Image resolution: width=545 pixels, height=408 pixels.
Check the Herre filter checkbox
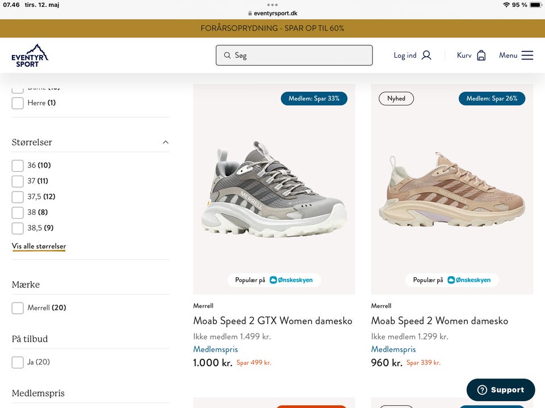pos(18,103)
